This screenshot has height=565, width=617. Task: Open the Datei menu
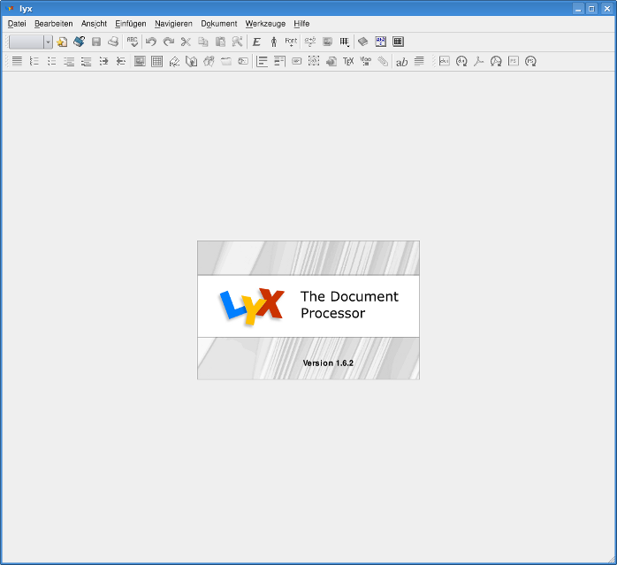pyautogui.click(x=17, y=24)
